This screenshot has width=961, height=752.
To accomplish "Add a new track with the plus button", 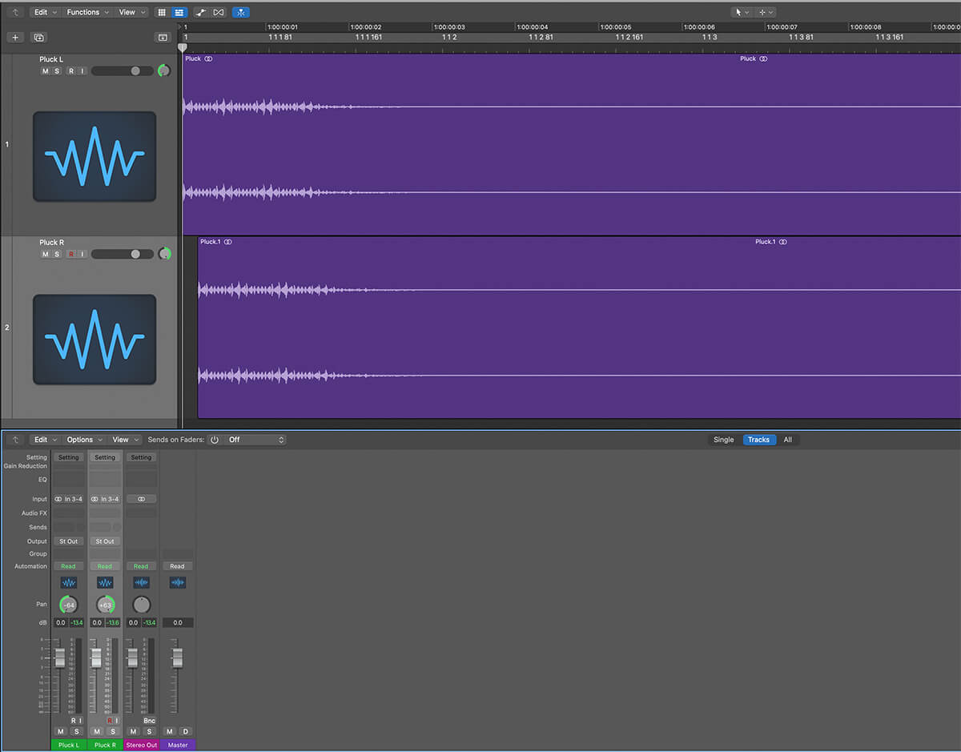I will coord(15,38).
